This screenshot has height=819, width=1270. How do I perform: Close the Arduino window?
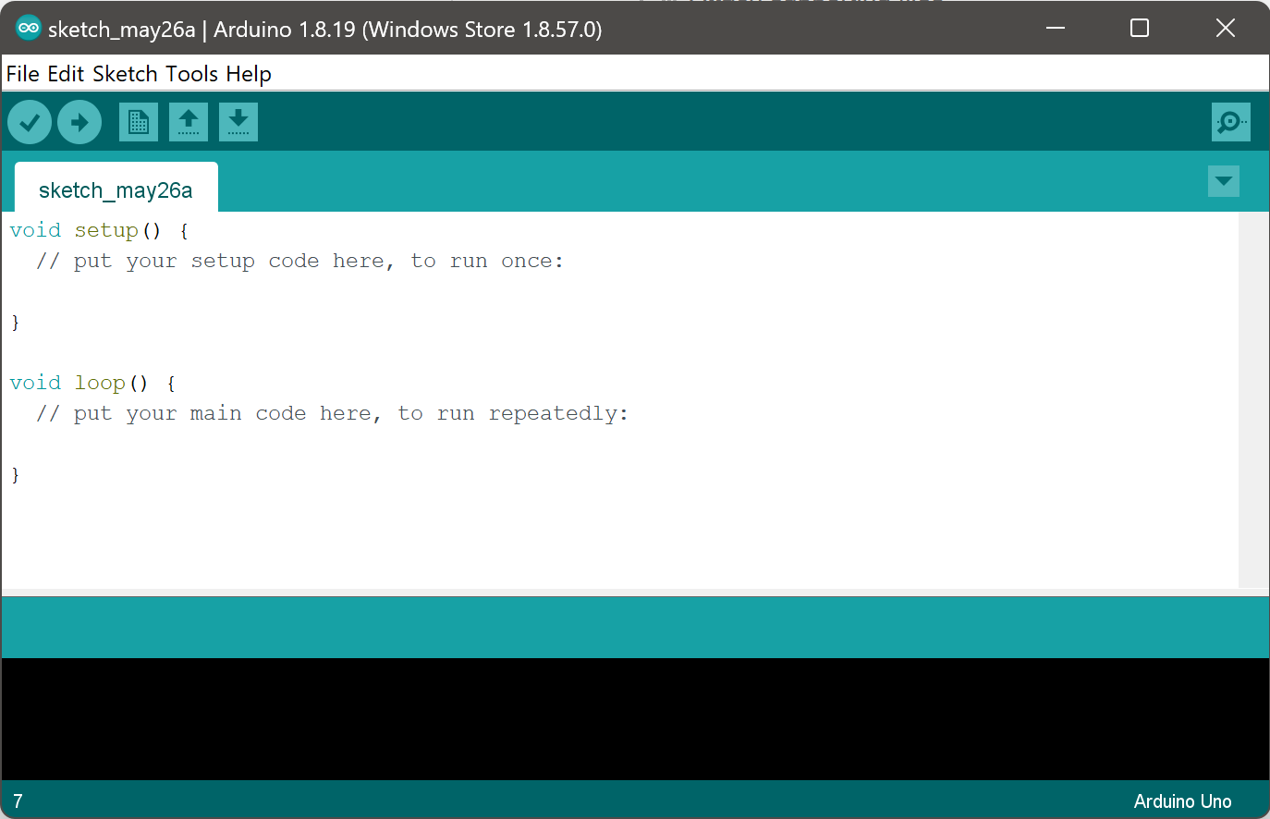pyautogui.click(x=1226, y=28)
